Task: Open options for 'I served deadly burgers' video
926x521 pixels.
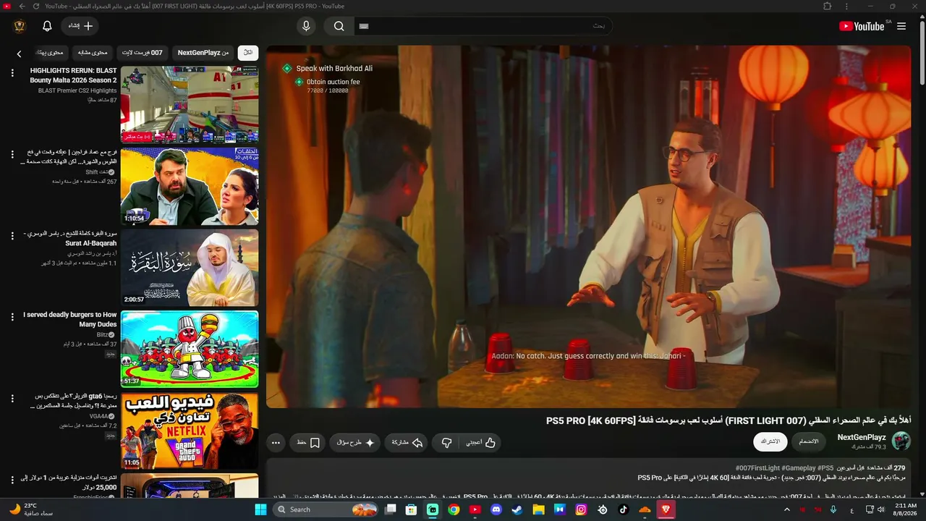Action: [12, 317]
